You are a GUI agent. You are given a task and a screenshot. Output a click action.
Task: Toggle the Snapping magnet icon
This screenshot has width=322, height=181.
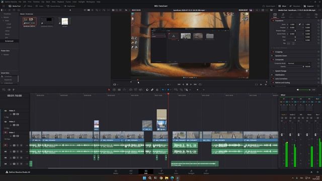[x=147, y=89]
